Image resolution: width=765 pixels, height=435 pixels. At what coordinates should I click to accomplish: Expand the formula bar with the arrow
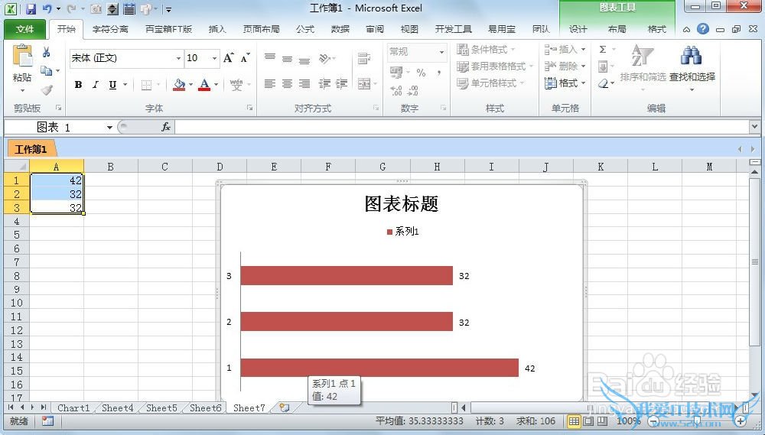click(x=755, y=127)
